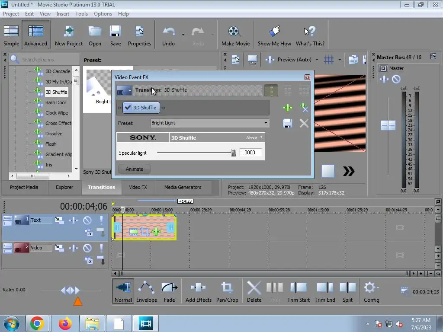This screenshot has width=443, height=332.
Task: Open the Project menu
Action: 11,13
